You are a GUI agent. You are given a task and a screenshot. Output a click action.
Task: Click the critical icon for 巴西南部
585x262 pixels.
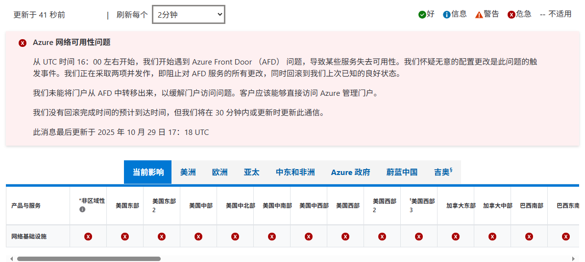pyautogui.click(x=529, y=237)
